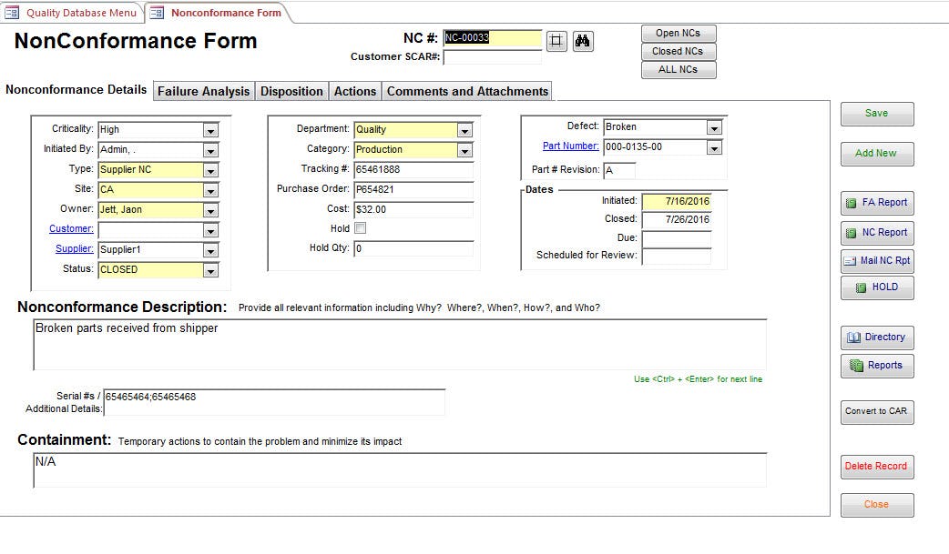Click the notebook icon on FA Report button
This screenshot has width=949, height=554.
coord(852,203)
